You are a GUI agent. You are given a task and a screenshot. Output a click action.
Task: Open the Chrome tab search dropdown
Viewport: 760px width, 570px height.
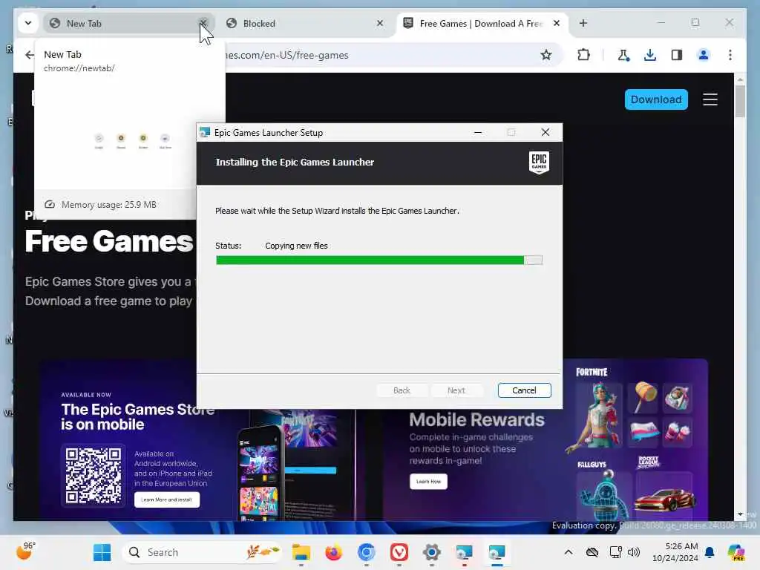[x=28, y=23]
